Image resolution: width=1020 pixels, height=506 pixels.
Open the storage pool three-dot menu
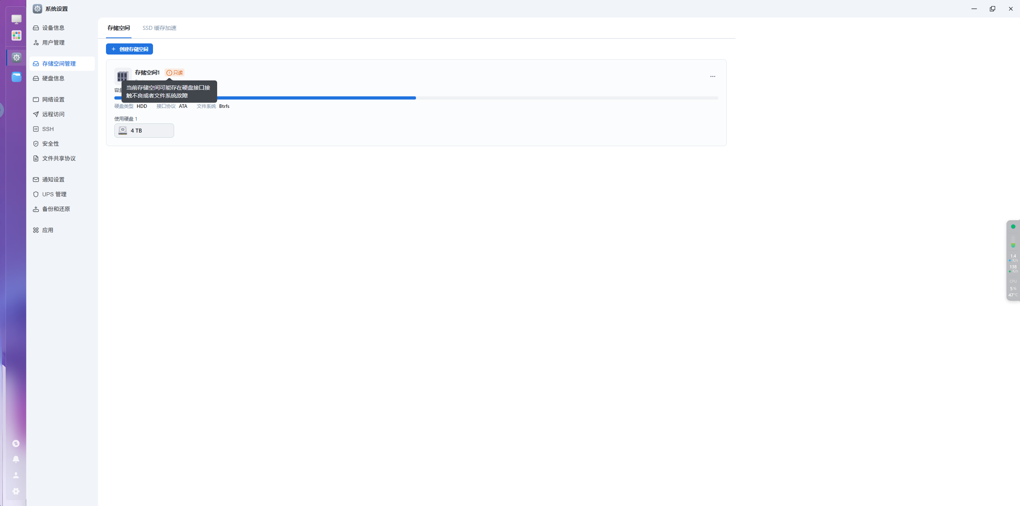point(712,76)
